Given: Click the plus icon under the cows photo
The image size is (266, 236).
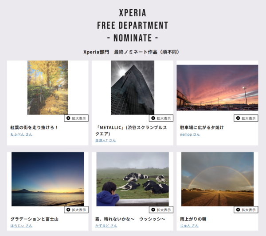Looking at the screenshot, I should point(153,209).
